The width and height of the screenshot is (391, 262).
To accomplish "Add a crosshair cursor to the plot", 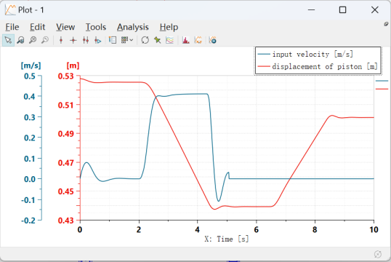I will [x=73, y=40].
